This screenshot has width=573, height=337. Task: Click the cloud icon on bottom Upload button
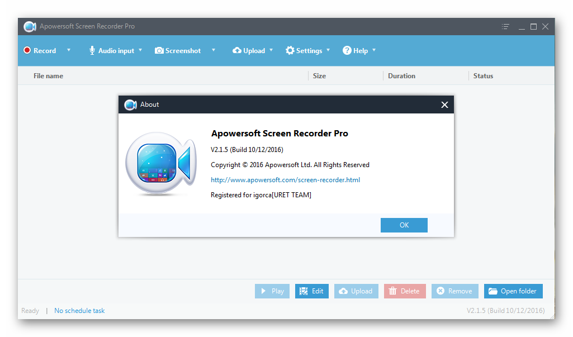pyautogui.click(x=343, y=291)
